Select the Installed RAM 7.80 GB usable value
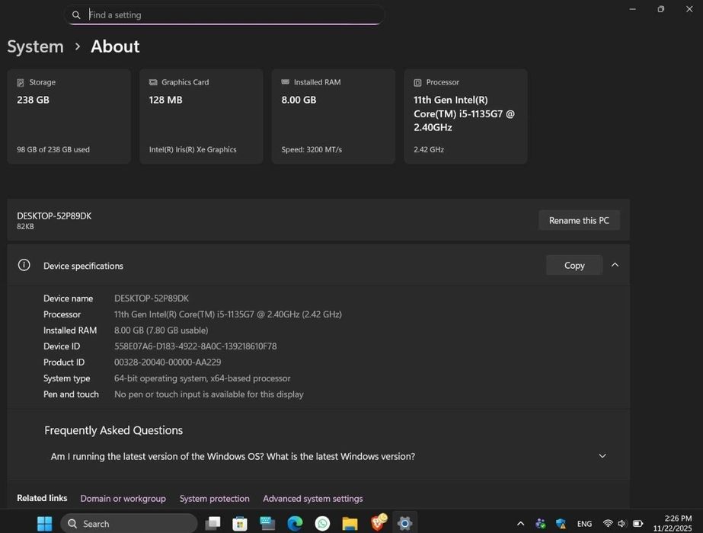 [161, 330]
